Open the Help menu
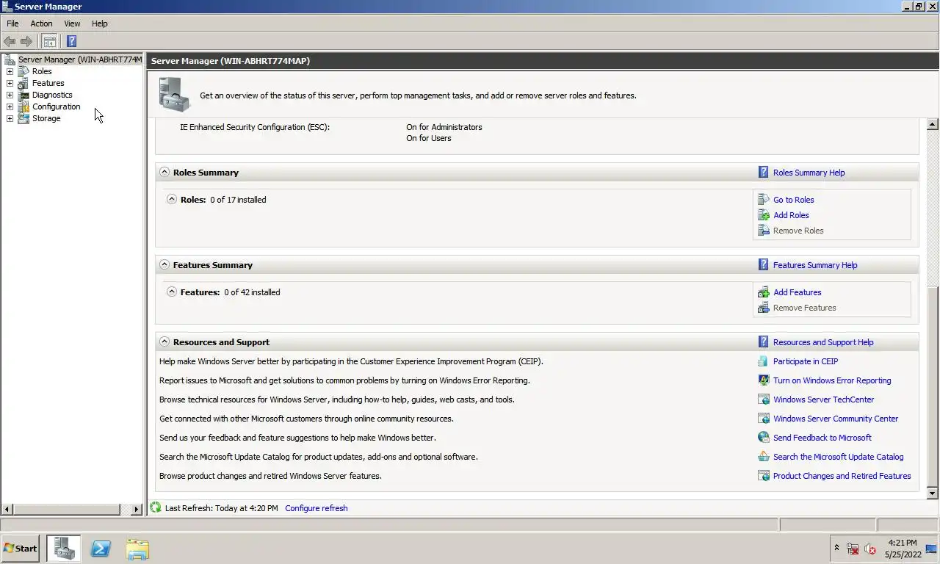The height and width of the screenshot is (564, 940). click(x=100, y=23)
